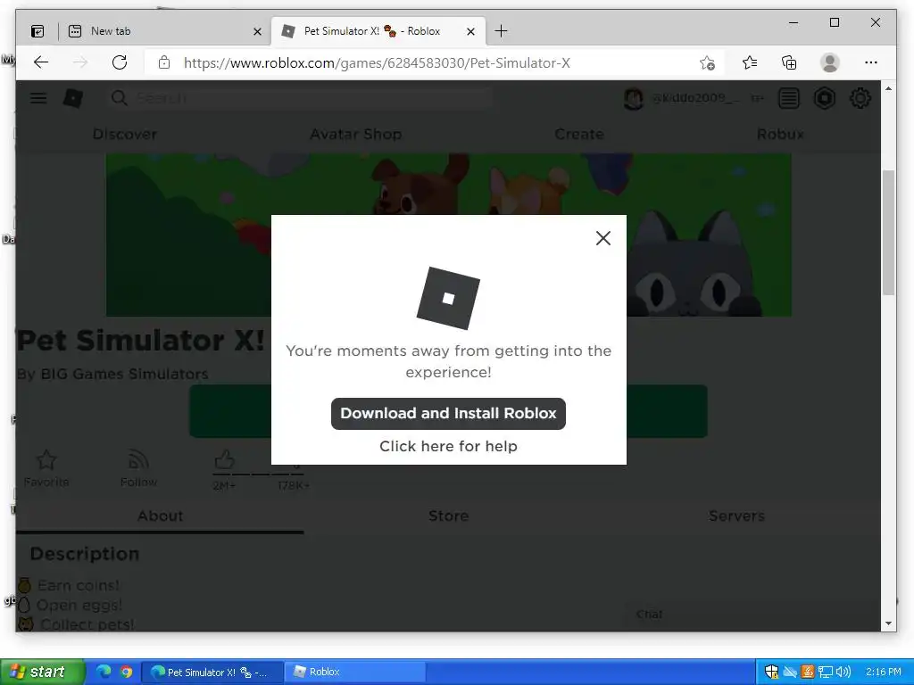The width and height of the screenshot is (914, 685).
Task: Click the game banner thumbnail
Action: [448, 235]
